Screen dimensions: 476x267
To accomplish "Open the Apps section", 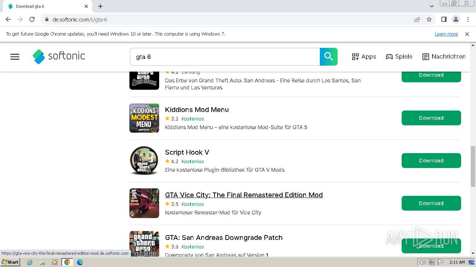I will click(364, 57).
